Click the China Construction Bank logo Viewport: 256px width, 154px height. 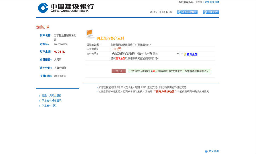point(66,8)
